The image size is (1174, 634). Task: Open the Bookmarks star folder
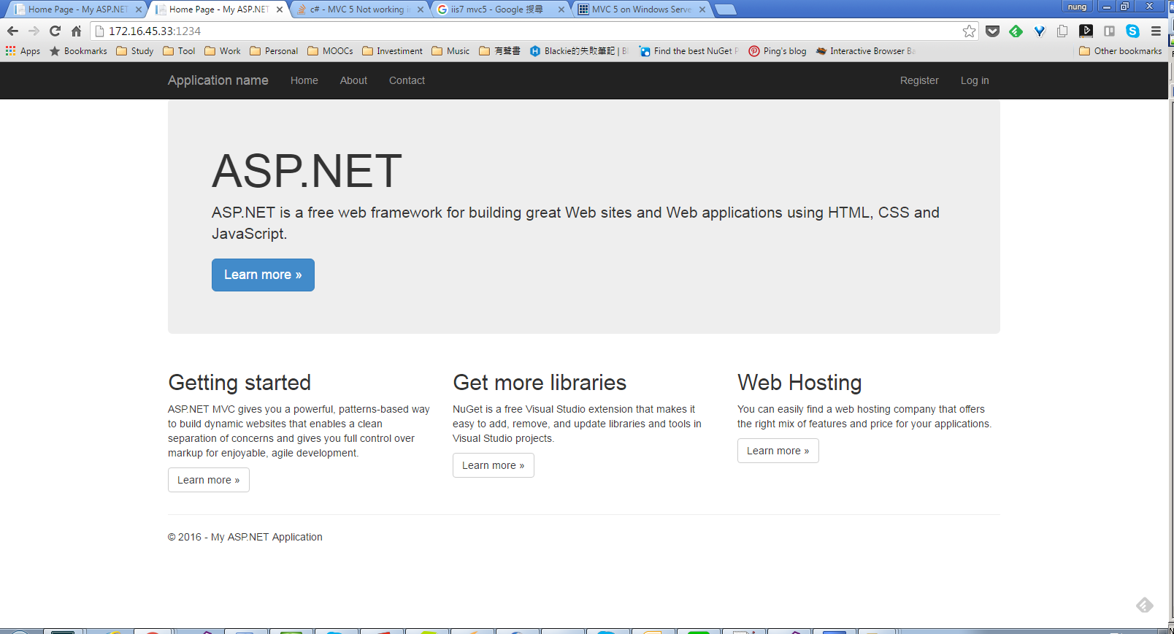click(x=78, y=51)
